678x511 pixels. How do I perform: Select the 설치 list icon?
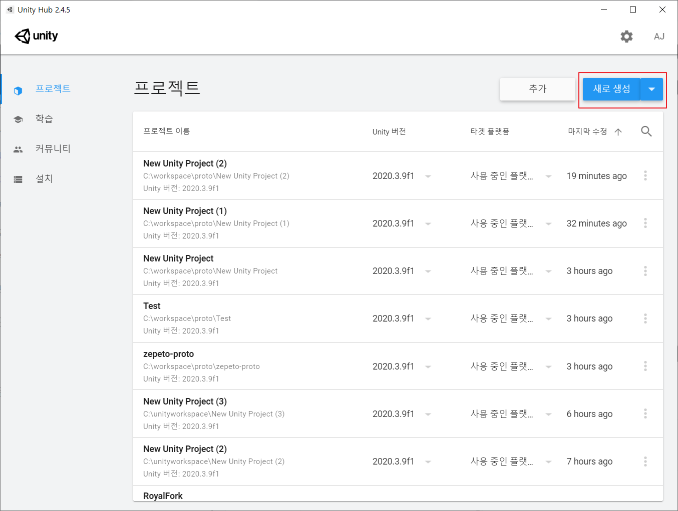click(18, 179)
